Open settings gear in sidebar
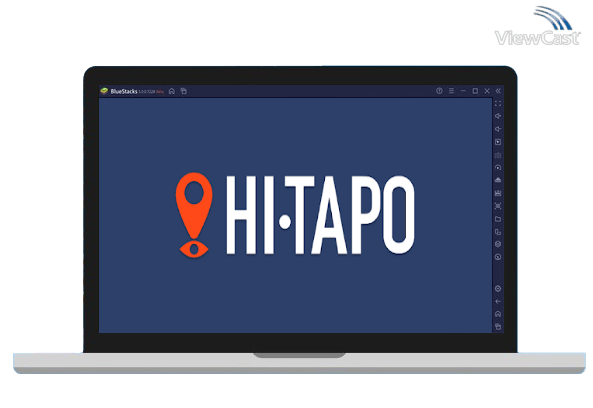Image resolution: width=593 pixels, height=408 pixels. 498,289
